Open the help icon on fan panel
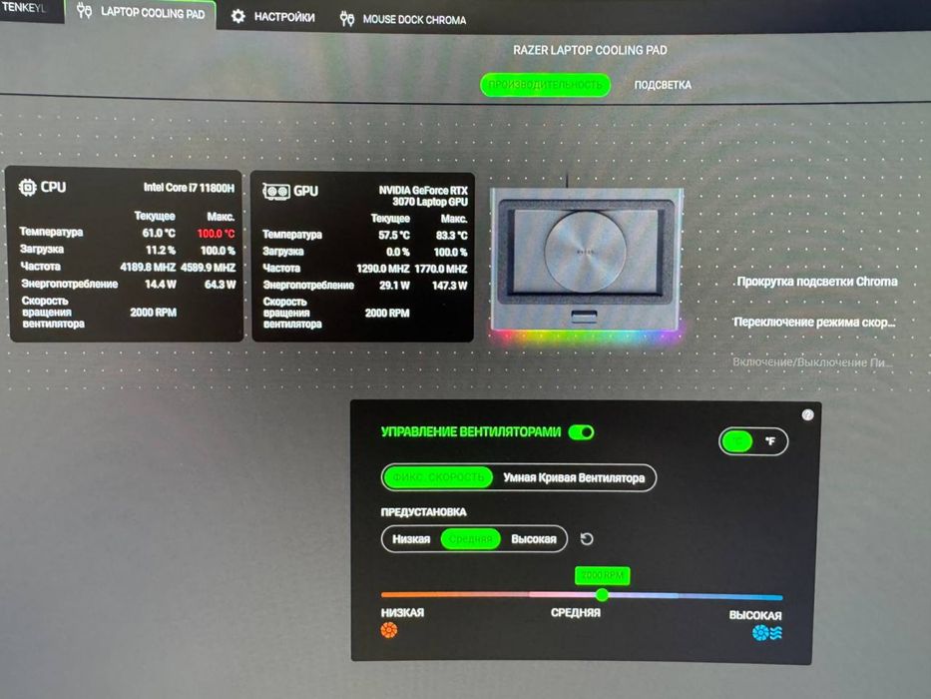This screenshot has height=699, width=931. (x=807, y=414)
